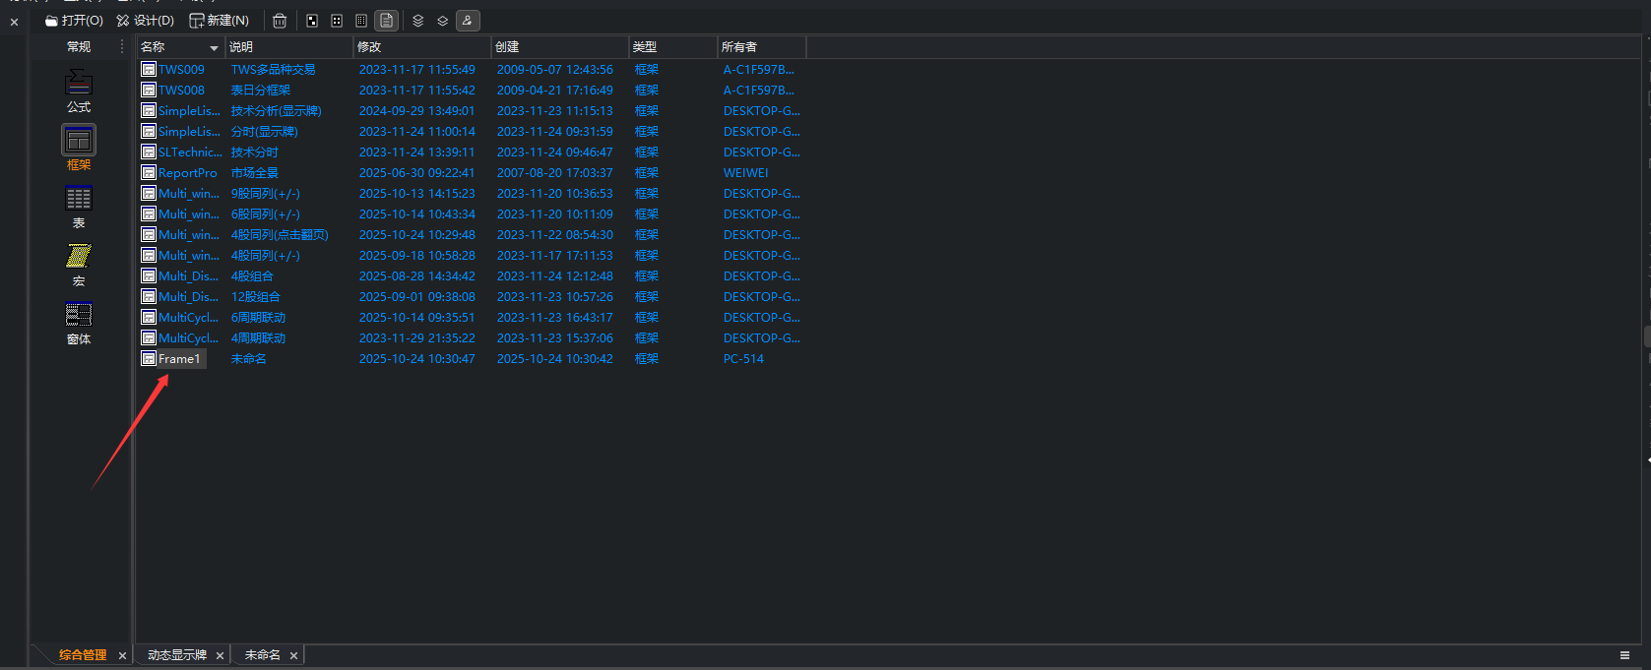
Task: Select the 未命名 description in Frame1 row
Action: [248, 359]
